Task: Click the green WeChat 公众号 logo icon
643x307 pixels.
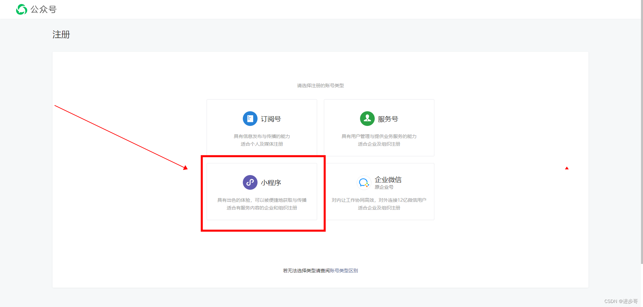Action: pyautogui.click(x=22, y=9)
